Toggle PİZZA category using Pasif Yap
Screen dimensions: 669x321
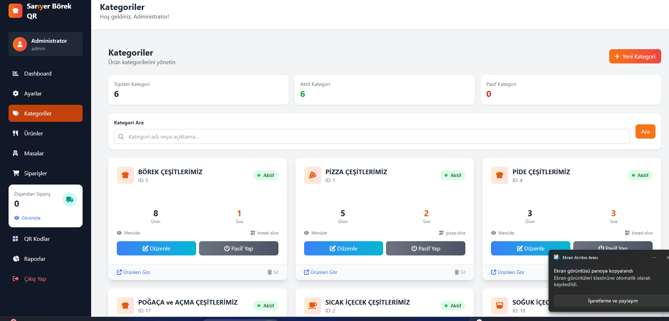pyautogui.click(x=425, y=248)
